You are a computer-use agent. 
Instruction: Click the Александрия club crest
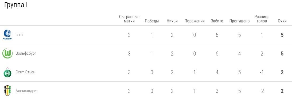point(7,91)
